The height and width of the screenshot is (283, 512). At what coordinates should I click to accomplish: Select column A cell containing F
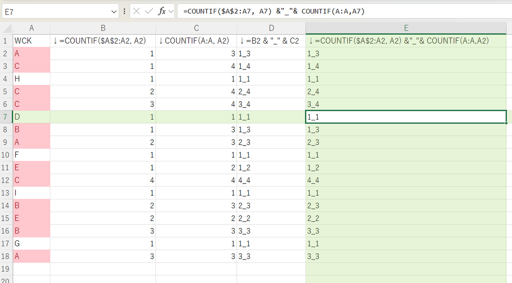point(32,155)
